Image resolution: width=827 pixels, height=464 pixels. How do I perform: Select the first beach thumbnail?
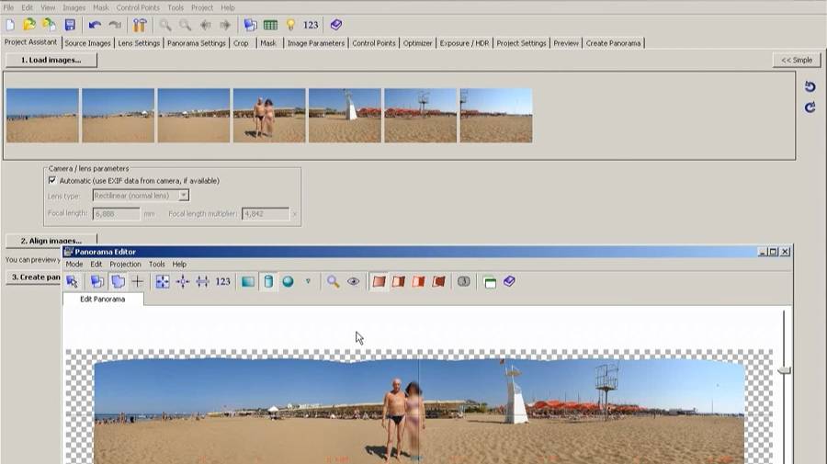[x=42, y=116]
